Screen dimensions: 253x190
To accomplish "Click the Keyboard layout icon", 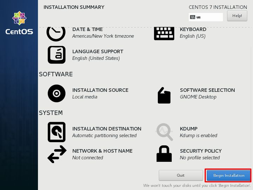I will point(164,33).
